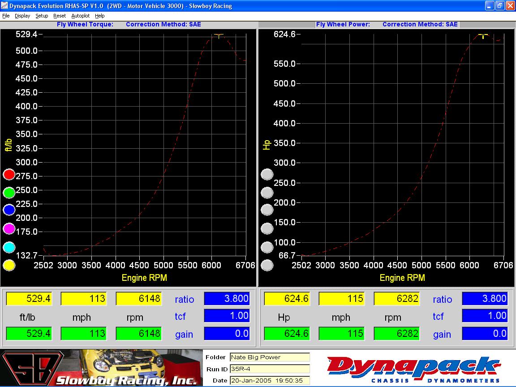Image resolution: width=516 pixels, height=387 pixels.
Task: Click the power panel tcf 1.00 field
Action: pyautogui.click(x=485, y=316)
